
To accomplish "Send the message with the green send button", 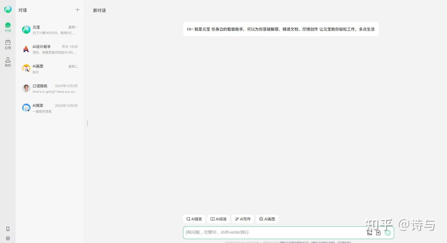I will (x=388, y=233).
